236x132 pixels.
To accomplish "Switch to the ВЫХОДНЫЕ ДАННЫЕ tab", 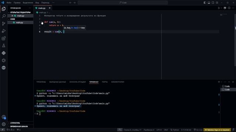I will 58,82.
